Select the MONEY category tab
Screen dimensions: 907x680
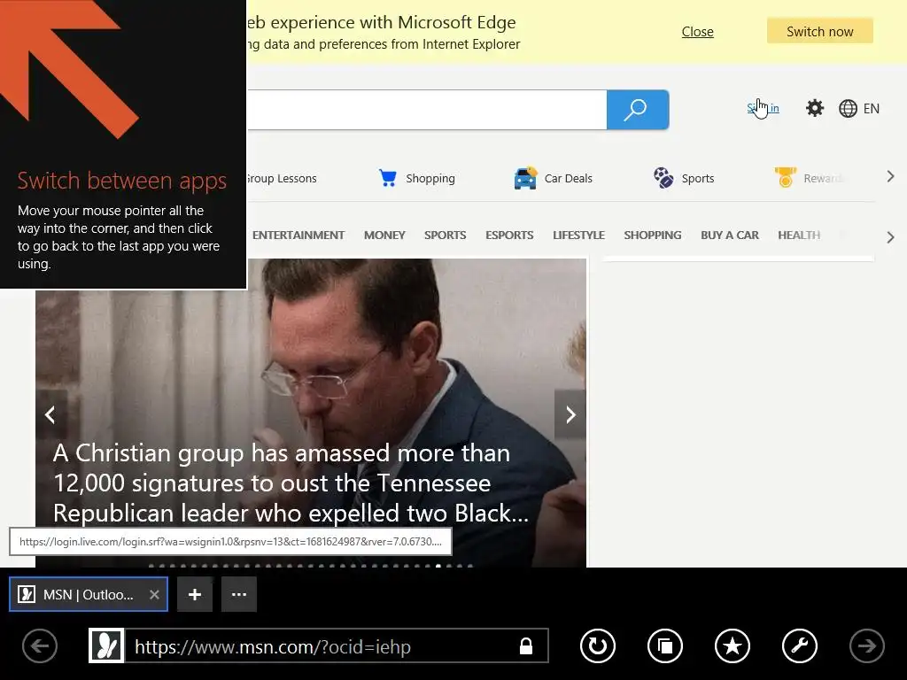384,236
